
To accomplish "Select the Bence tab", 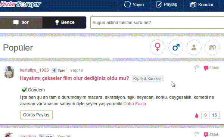I will pyautogui.click(x=65, y=22).
